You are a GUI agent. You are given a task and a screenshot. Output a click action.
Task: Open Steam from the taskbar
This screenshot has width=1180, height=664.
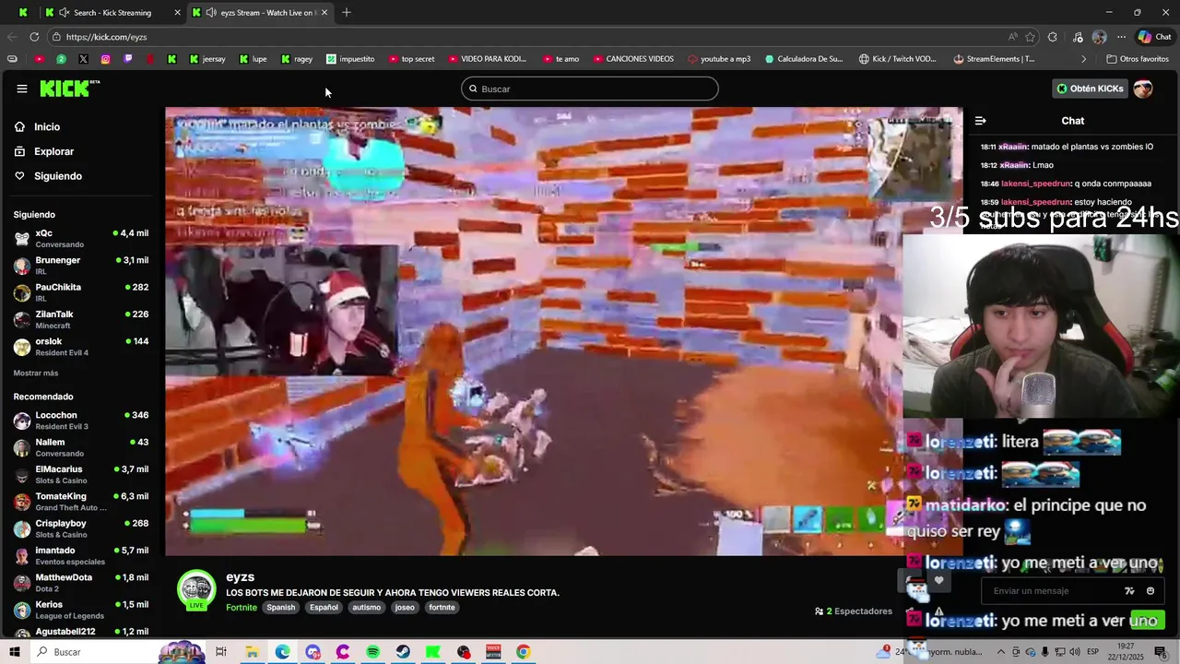pos(403,652)
